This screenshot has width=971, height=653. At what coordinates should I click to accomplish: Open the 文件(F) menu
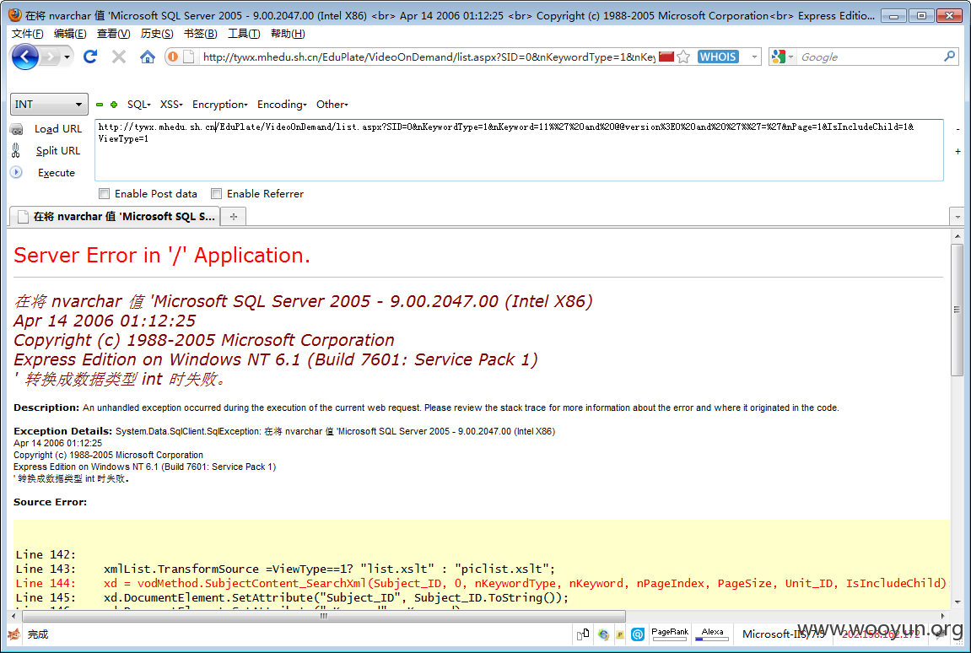click(x=28, y=34)
